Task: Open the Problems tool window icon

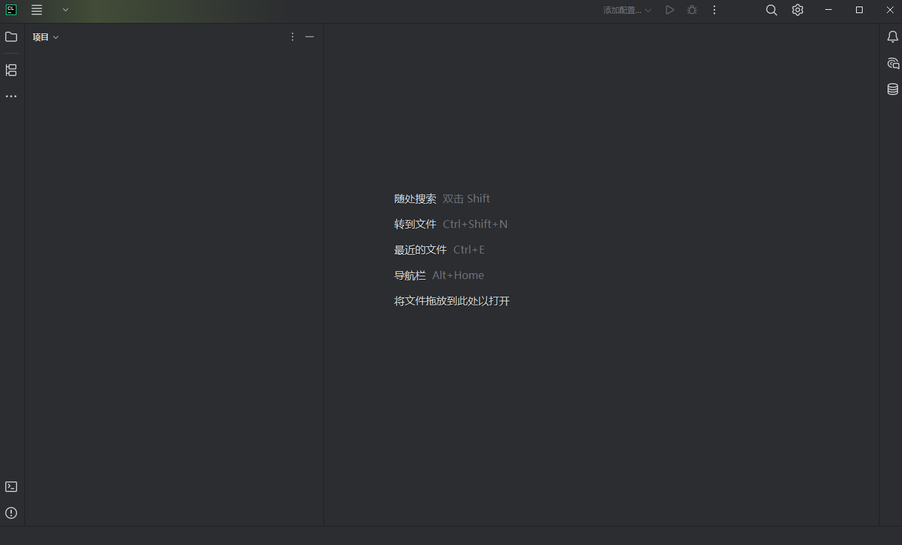Action: (11, 513)
